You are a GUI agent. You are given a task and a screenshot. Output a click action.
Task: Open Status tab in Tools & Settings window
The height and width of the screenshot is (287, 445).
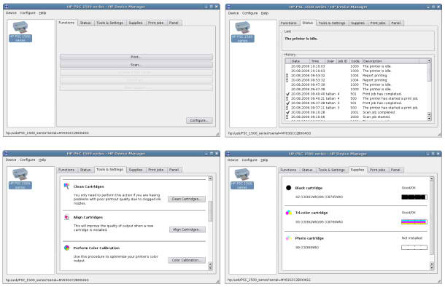click(85, 170)
